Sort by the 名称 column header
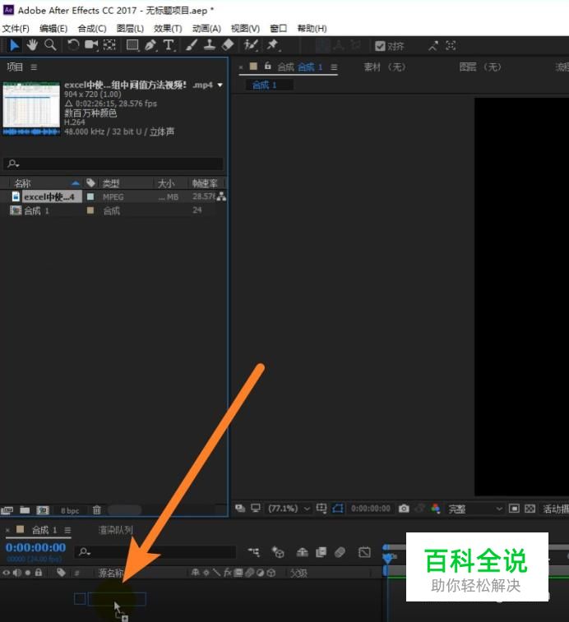Image resolution: width=569 pixels, height=622 pixels. point(22,183)
